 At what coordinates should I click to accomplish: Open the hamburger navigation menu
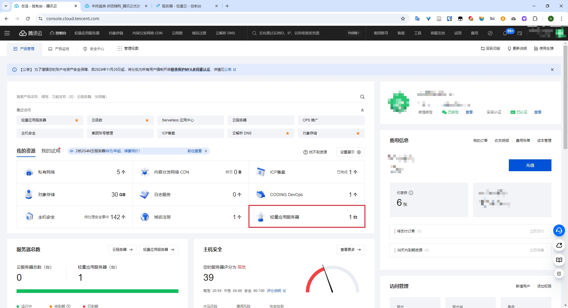7,33
